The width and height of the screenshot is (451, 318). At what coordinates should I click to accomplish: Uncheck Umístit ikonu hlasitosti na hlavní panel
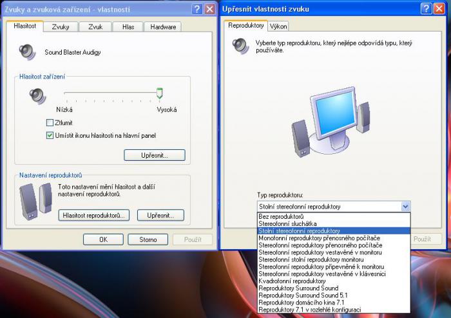(x=50, y=135)
